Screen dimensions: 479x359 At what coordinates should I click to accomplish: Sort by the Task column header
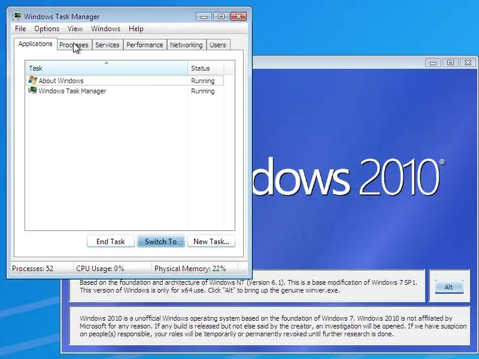pos(107,68)
